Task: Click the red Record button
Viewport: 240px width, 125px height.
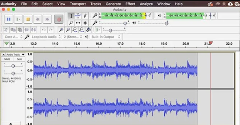Action: tap(59, 19)
